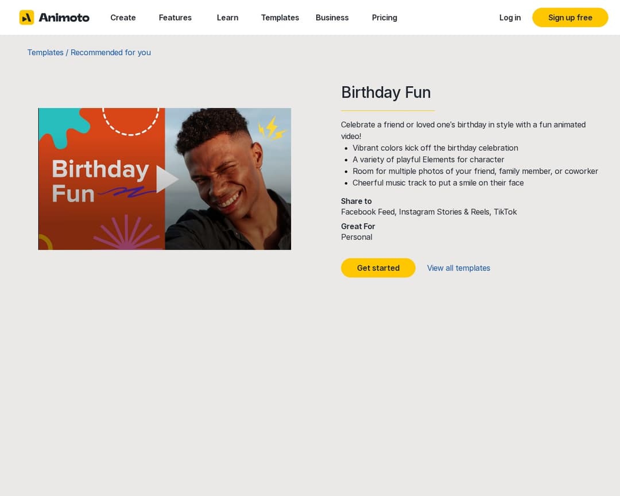Click the Templates breadcrumb link
Viewport: 620px width, 496px height.
pyautogui.click(x=45, y=52)
